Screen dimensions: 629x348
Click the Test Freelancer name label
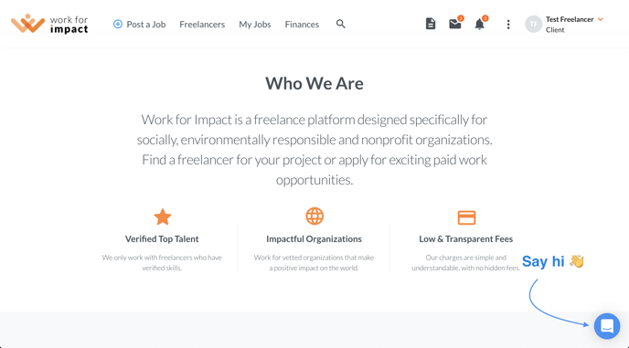[570, 19]
